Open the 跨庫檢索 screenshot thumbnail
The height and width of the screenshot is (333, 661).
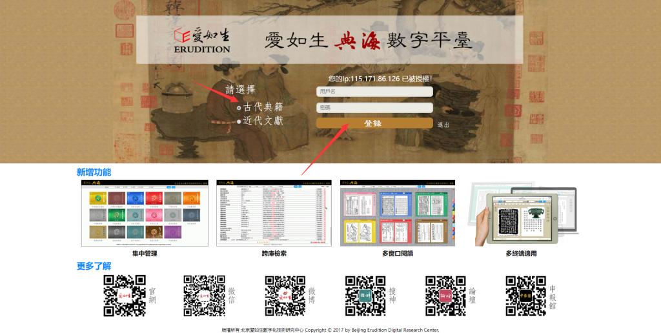pos(274,213)
